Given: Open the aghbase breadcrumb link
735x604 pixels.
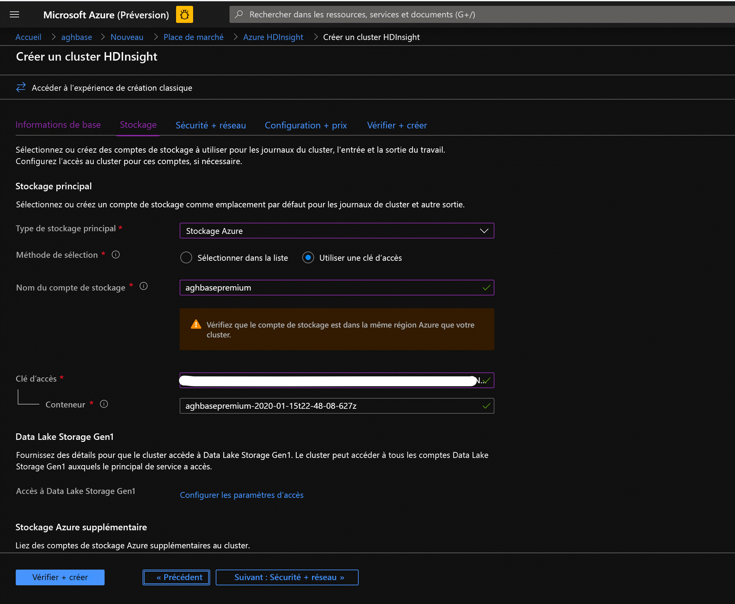Looking at the screenshot, I should tap(77, 37).
